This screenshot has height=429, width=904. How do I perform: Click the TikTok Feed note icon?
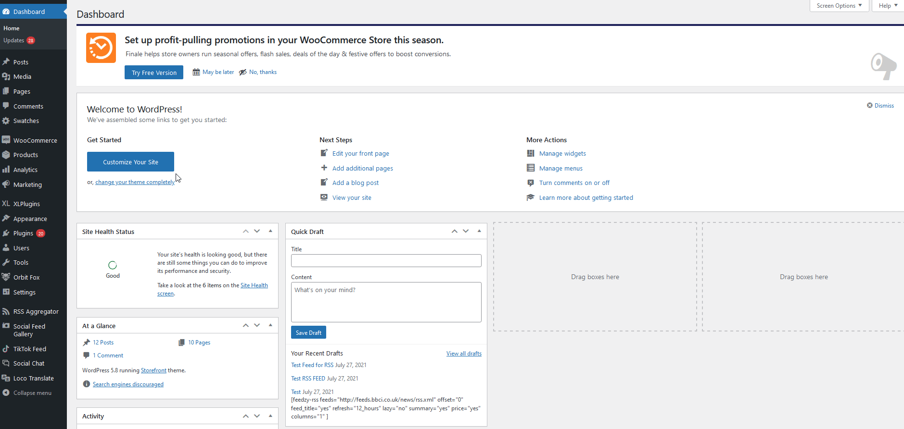(x=6, y=349)
